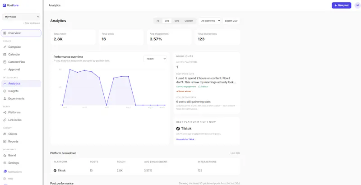The height and width of the screenshot is (185, 361).
Task: Open Link in Bio page
Action: (x=21, y=120)
